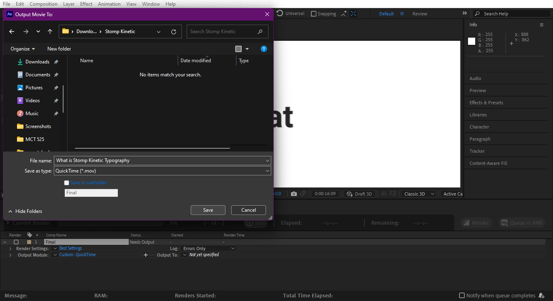Collapse folders with Hide Folders
This screenshot has height=301, width=553.
coord(25,211)
